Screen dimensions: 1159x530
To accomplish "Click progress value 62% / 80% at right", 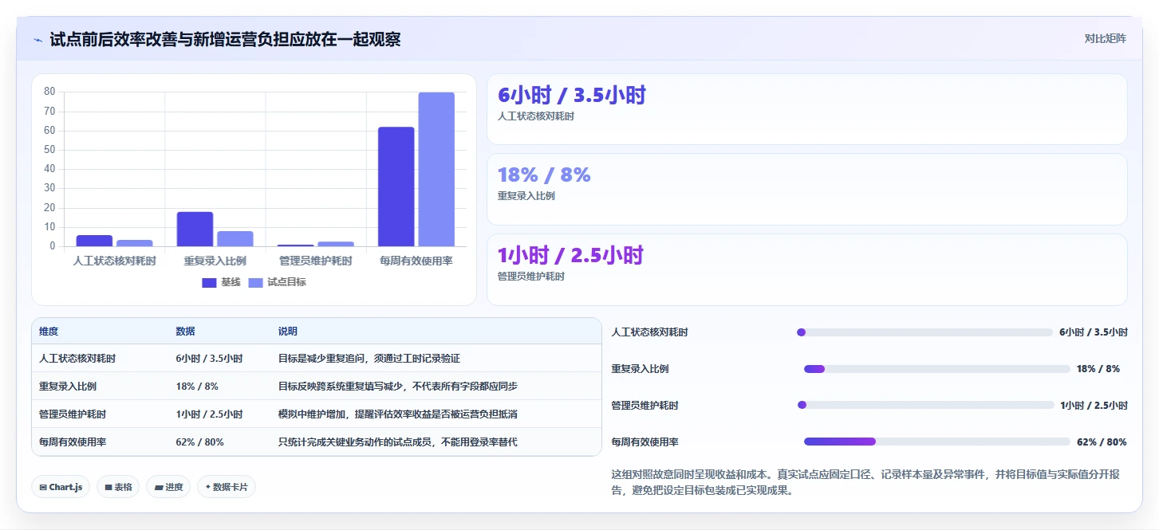I will click(1102, 442).
